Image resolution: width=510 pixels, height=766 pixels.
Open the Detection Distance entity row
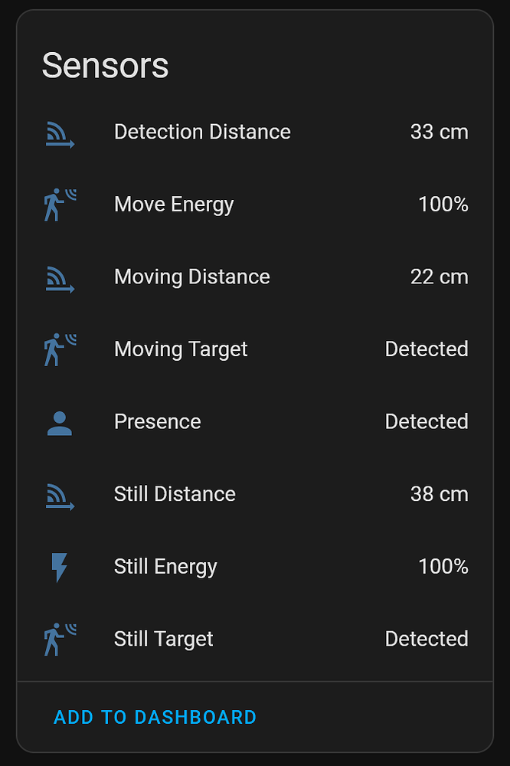pos(255,133)
